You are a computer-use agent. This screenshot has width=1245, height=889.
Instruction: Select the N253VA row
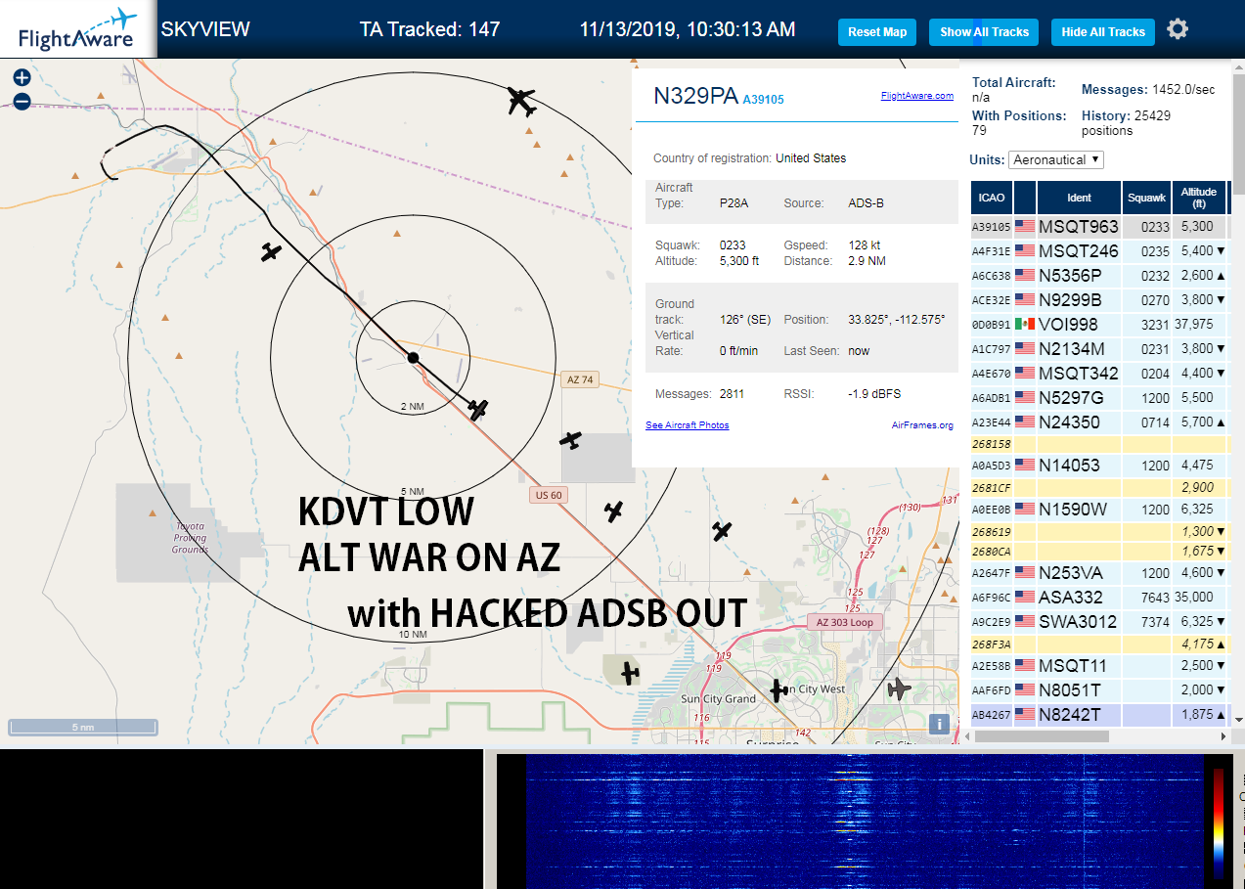pos(1099,573)
